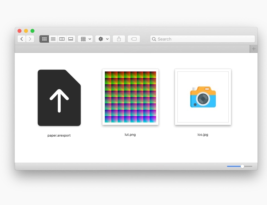Close the Finder window with red button

pyautogui.click(x=19, y=31)
